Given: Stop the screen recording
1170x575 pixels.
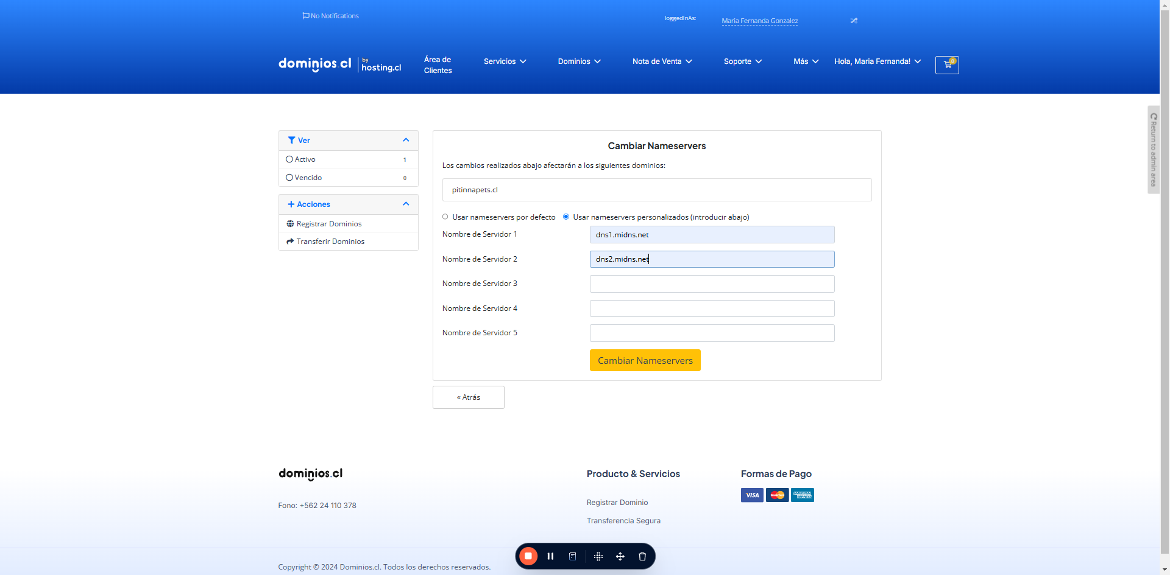Looking at the screenshot, I should pos(528,556).
